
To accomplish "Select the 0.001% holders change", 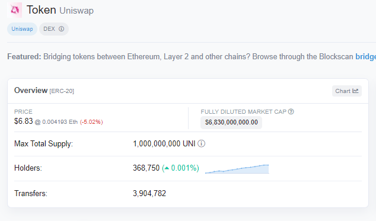I will tap(180, 168).
